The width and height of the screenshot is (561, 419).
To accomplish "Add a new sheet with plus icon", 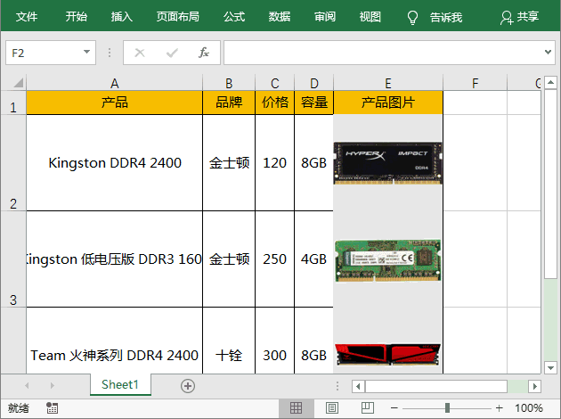I will tap(188, 386).
